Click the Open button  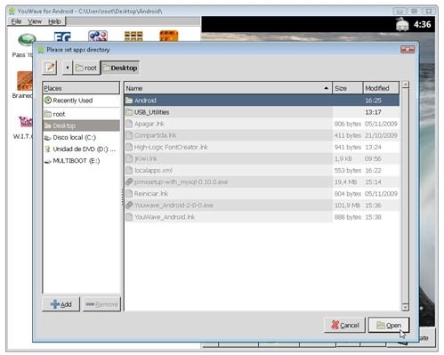[x=389, y=326]
